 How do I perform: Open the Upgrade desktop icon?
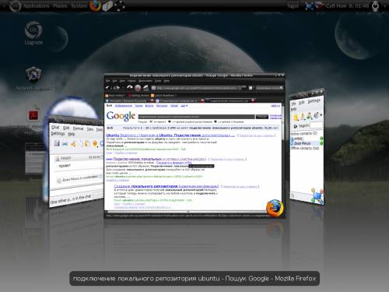pyautogui.click(x=33, y=33)
